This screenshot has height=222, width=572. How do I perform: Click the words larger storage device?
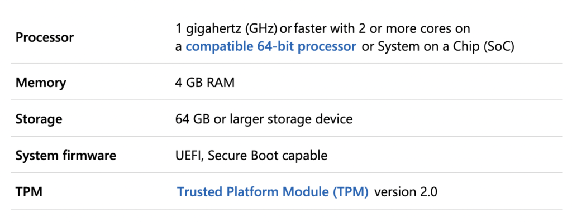pos(290,119)
